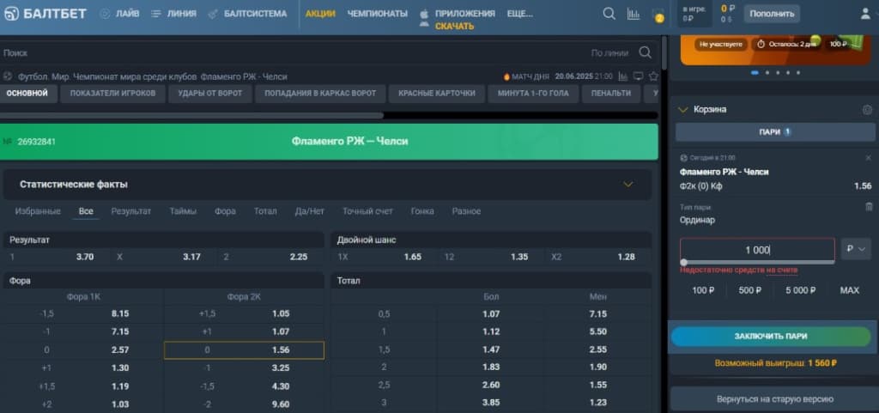Open ПРИЛОЖЕНИЯ menu item

tap(464, 14)
